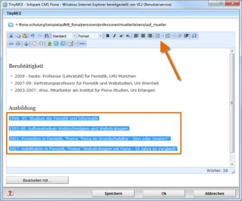The image size is (242, 201).
Task: Toggle italic formatting
Action: (114, 36)
